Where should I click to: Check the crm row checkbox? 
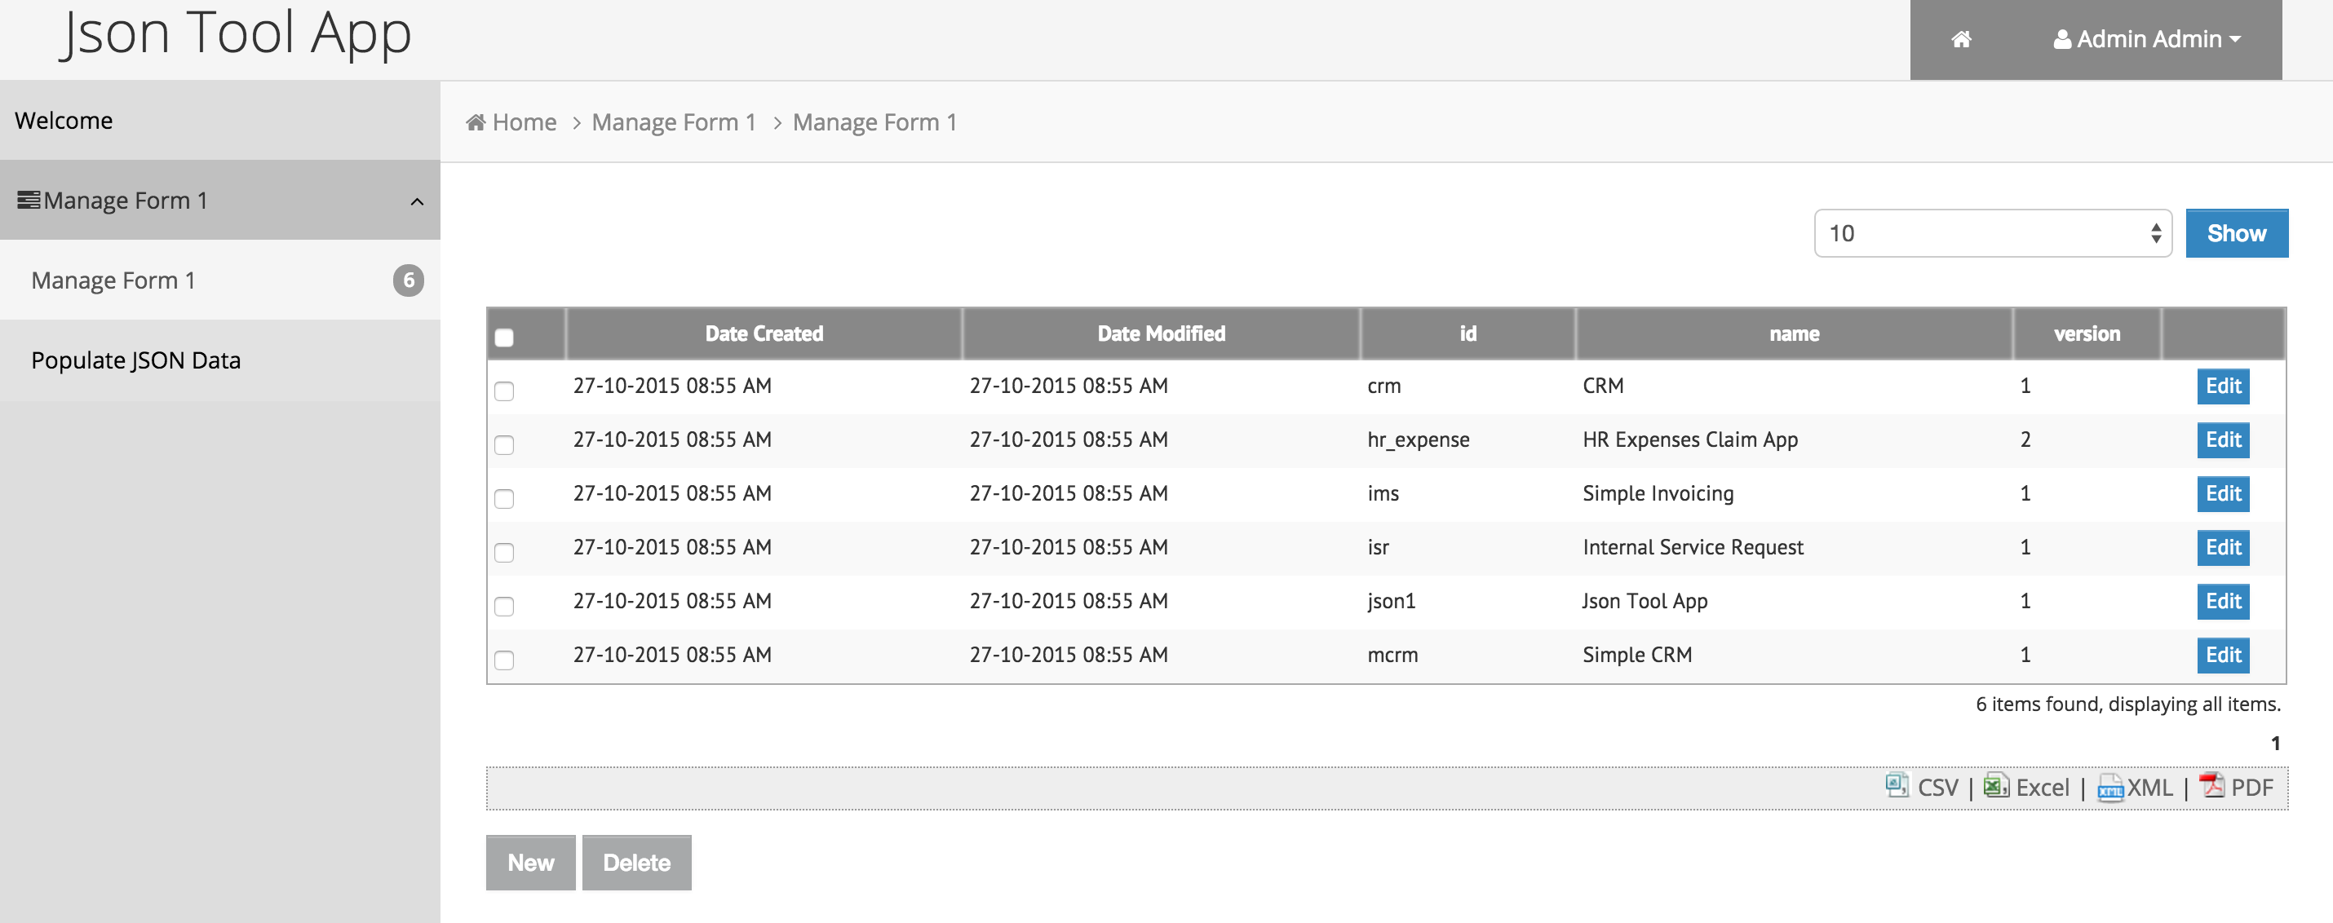tap(504, 391)
